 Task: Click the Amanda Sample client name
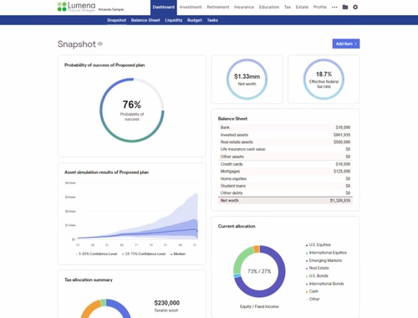click(111, 9)
